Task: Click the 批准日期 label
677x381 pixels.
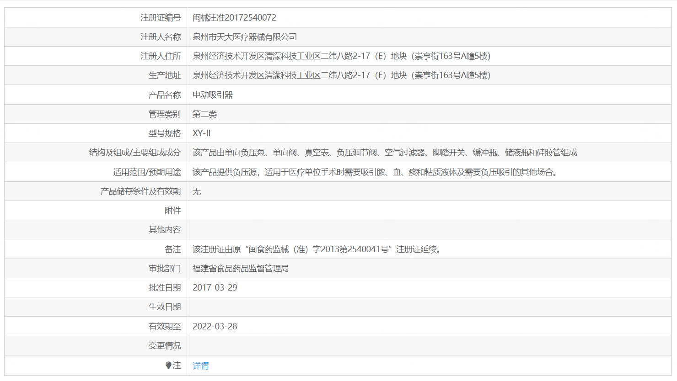Action: (x=165, y=288)
